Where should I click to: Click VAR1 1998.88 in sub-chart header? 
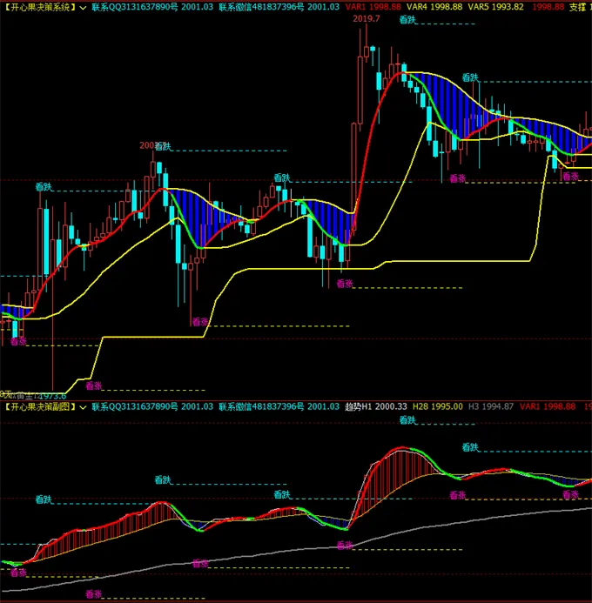[x=548, y=406]
